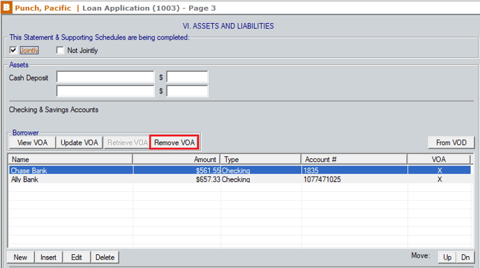Image resolution: width=480 pixels, height=268 pixels.
Task: Click the From VOD button
Action: click(451, 143)
